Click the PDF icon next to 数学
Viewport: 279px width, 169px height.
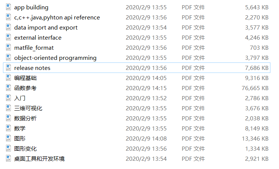(x=9, y=128)
